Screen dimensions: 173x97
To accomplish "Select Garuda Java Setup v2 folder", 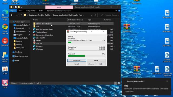I will pos(43,24).
